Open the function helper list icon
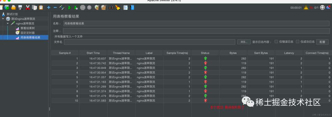Viewport: 332px width, 117px height. coord(125,8)
